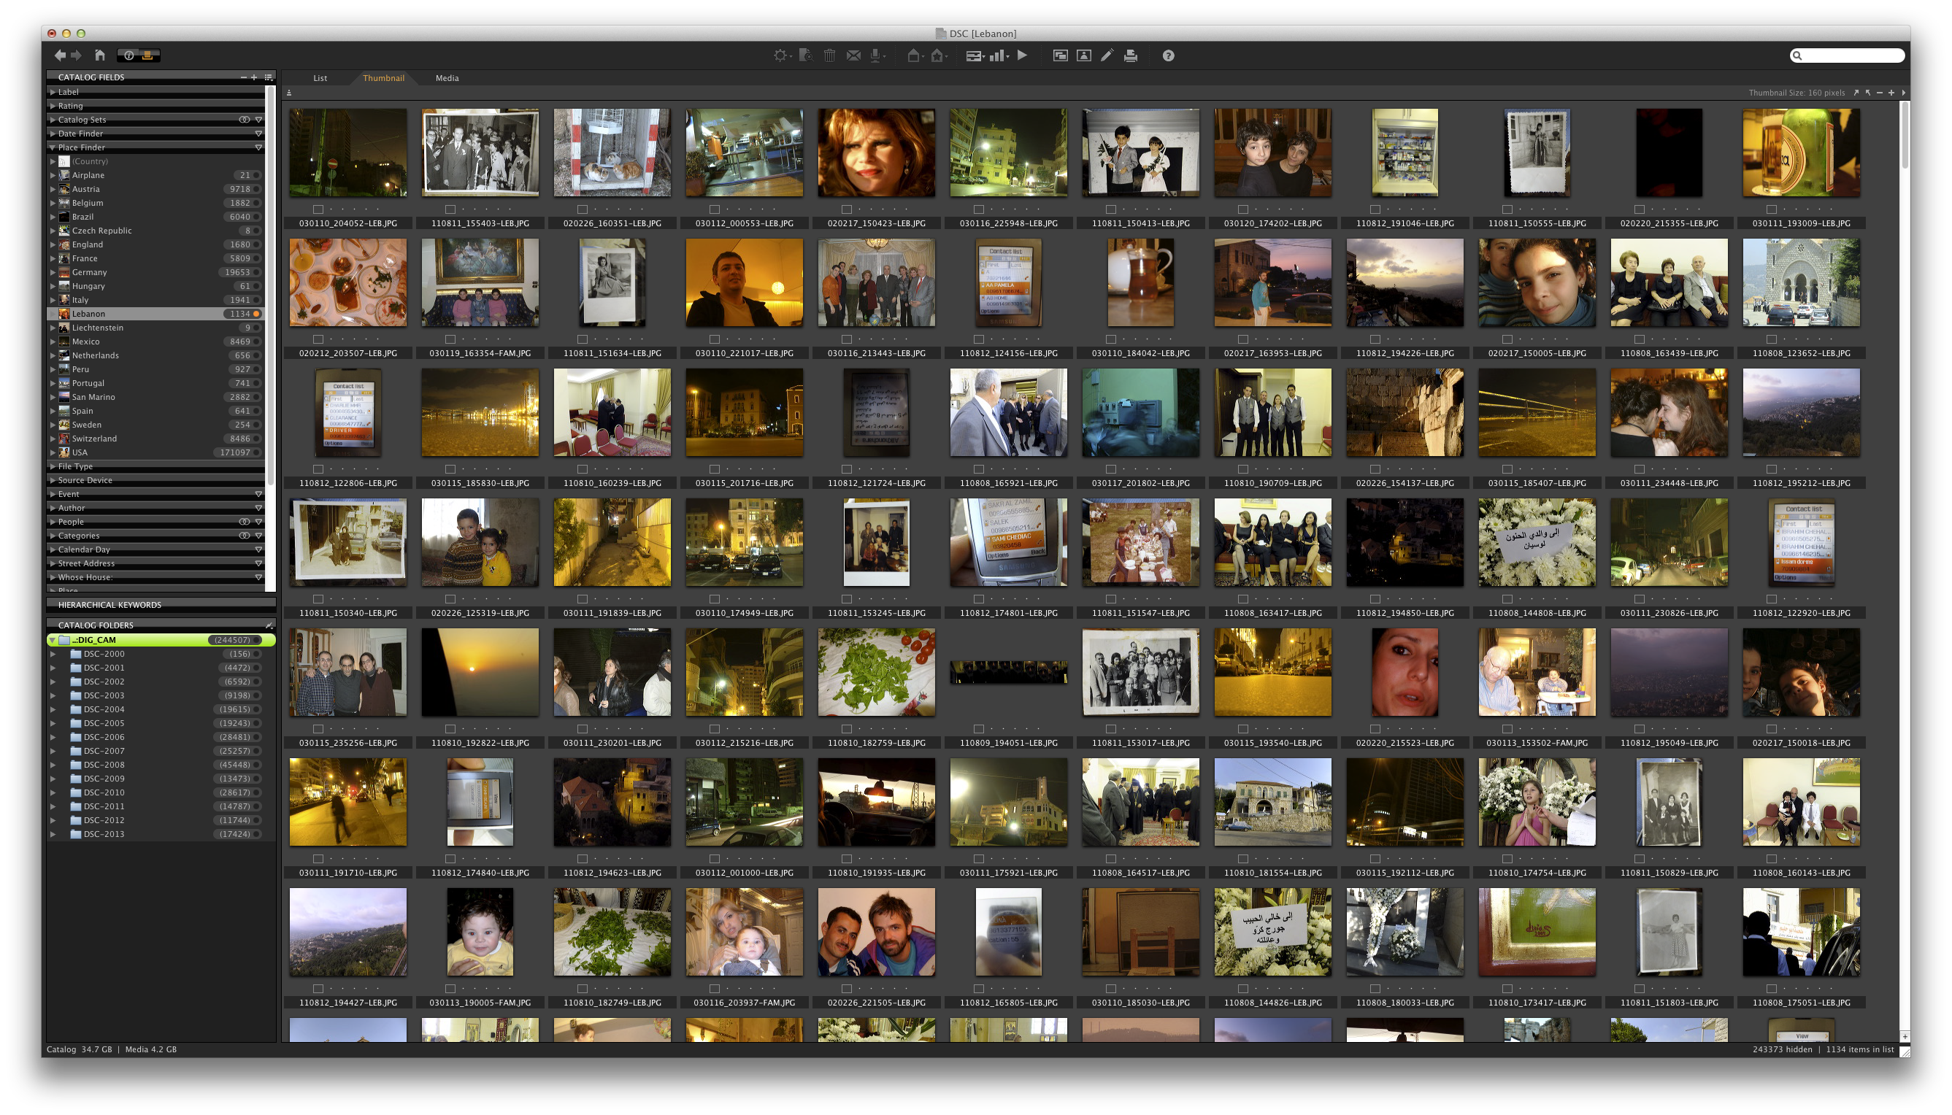
Task: Click the envelope email icon
Action: 853,55
